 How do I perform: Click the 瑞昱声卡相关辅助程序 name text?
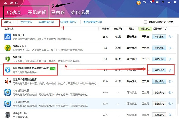(25, 80)
